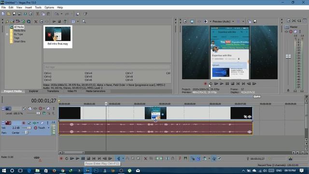Toggle Enable Snapping in timeline toolbar
Screen dimensions: 309x174
coord(193,159)
